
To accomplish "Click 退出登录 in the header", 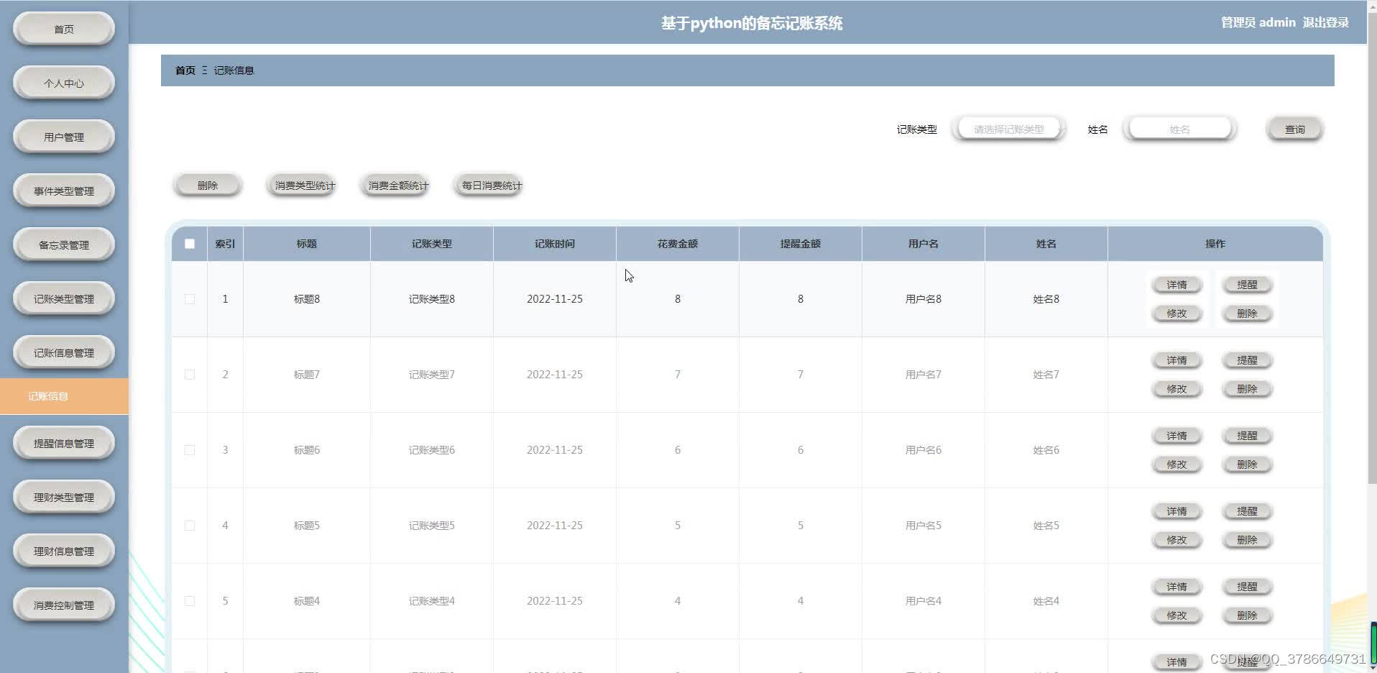I will (1325, 22).
